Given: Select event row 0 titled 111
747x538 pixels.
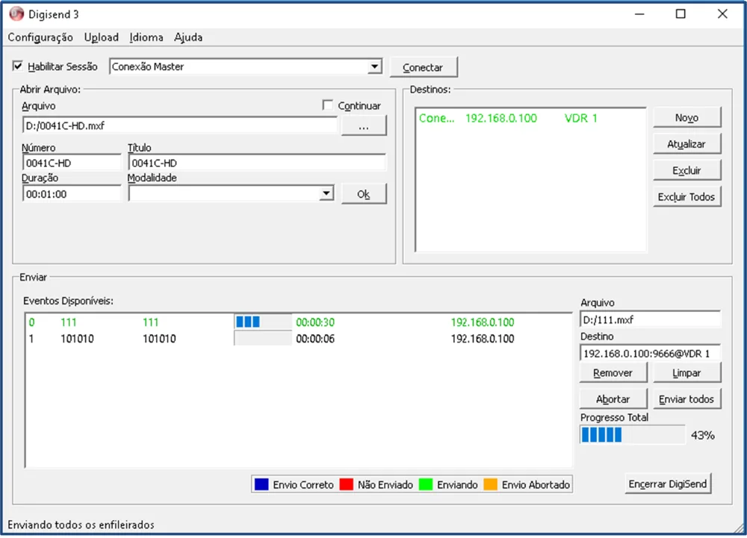Looking at the screenshot, I should click(298, 322).
